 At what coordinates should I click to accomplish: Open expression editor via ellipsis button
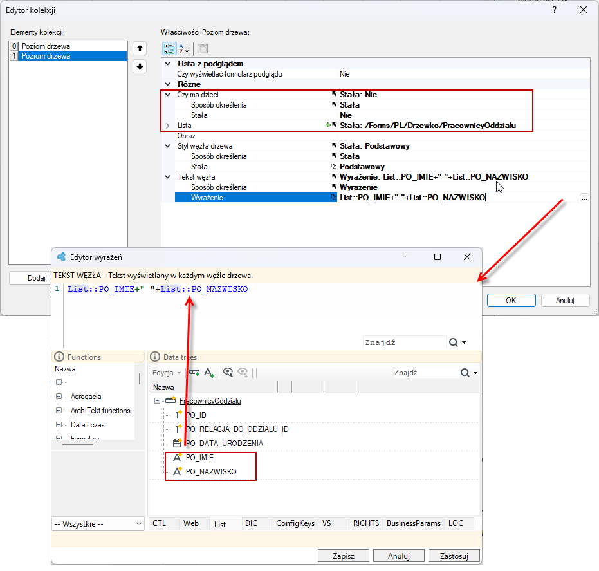pos(584,198)
